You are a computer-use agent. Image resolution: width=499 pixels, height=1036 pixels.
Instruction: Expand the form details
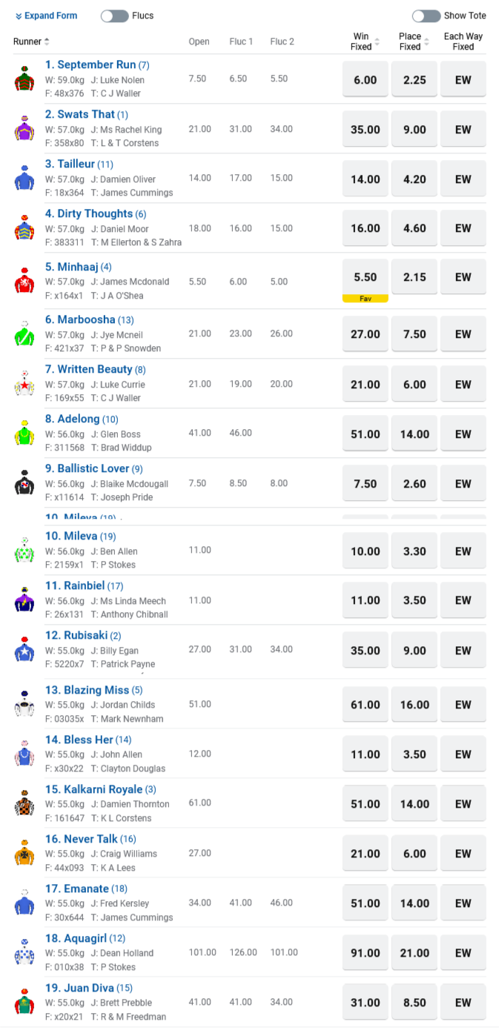tap(46, 16)
